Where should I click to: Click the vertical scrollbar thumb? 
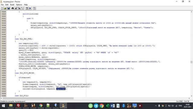point(191,62)
